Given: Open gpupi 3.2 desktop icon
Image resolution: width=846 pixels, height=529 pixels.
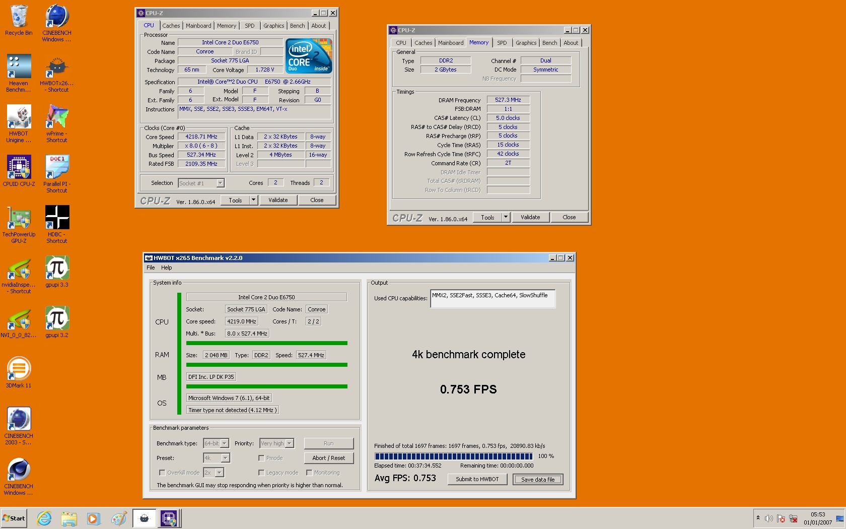Looking at the screenshot, I should pos(56,322).
